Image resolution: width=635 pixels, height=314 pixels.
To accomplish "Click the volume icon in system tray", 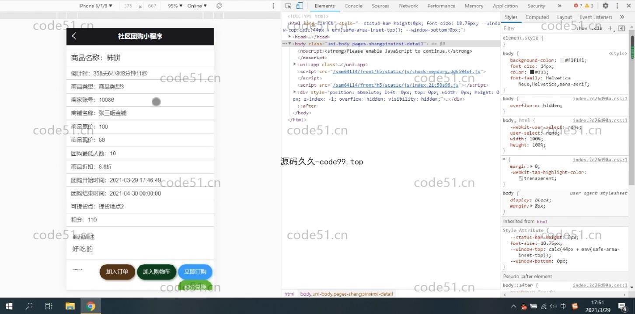I will tap(553, 306).
